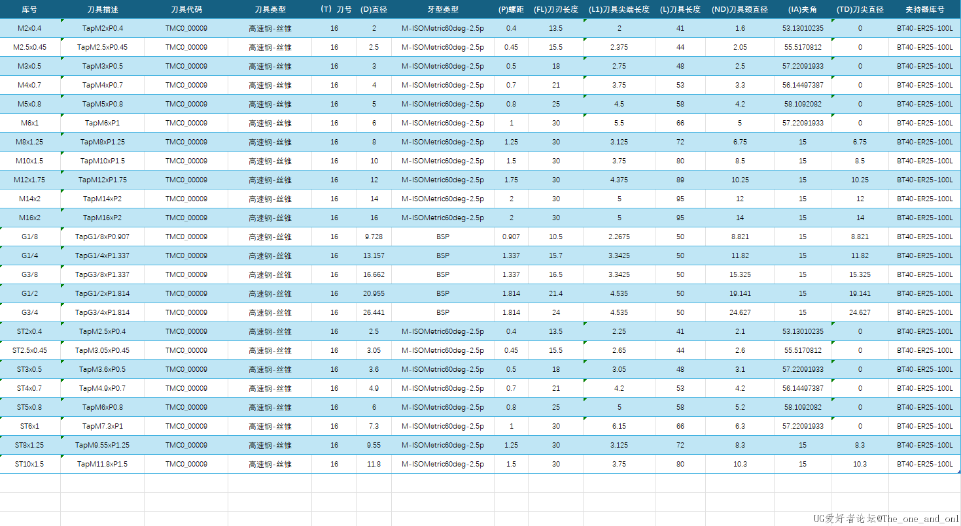961x526 pixels.
Task: Click tip length value 2.2675
Action: click(619, 237)
